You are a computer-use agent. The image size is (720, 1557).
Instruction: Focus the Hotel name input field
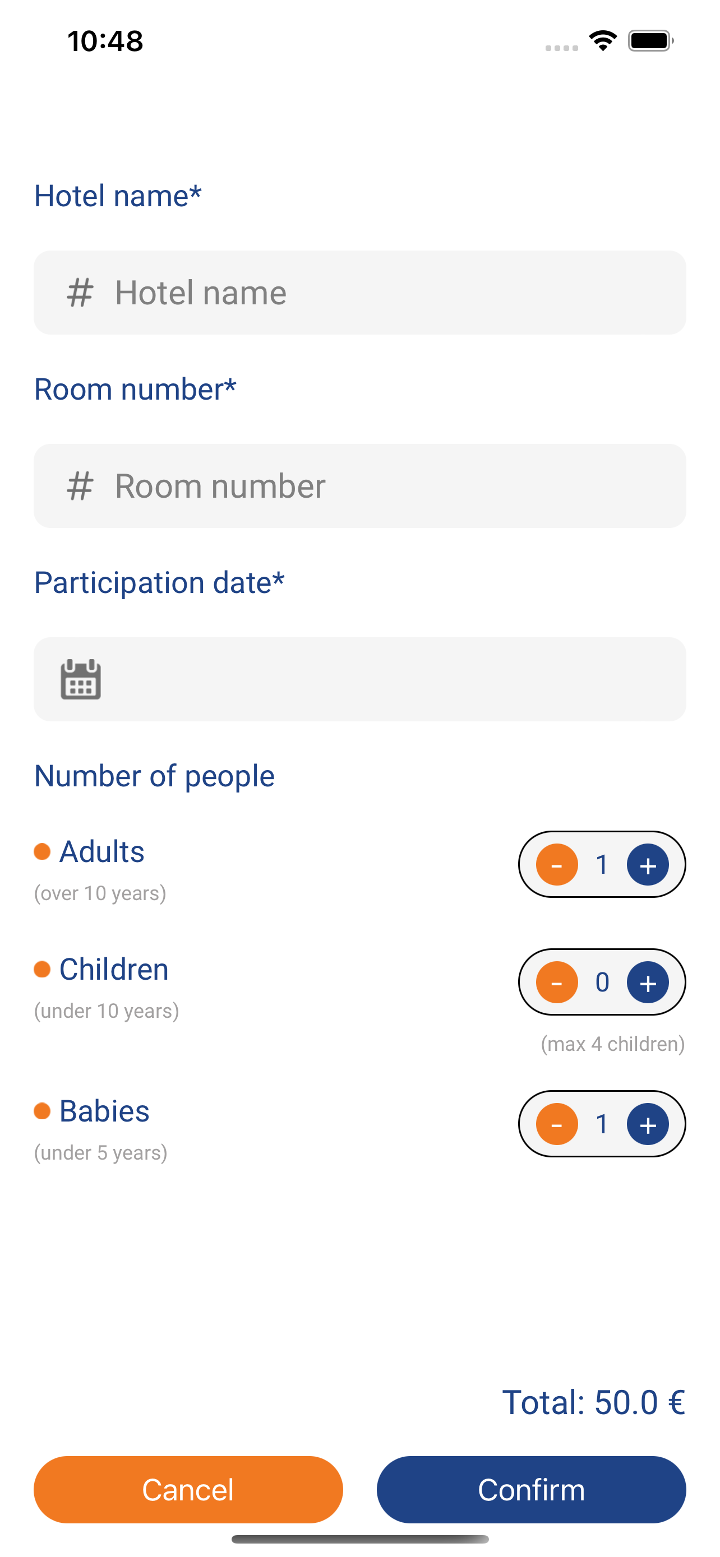pos(359,293)
